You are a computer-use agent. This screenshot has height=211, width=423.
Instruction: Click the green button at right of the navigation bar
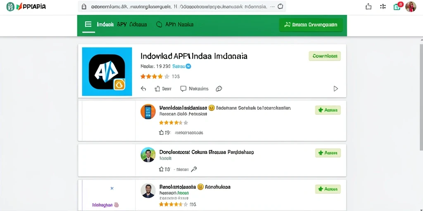311,25
